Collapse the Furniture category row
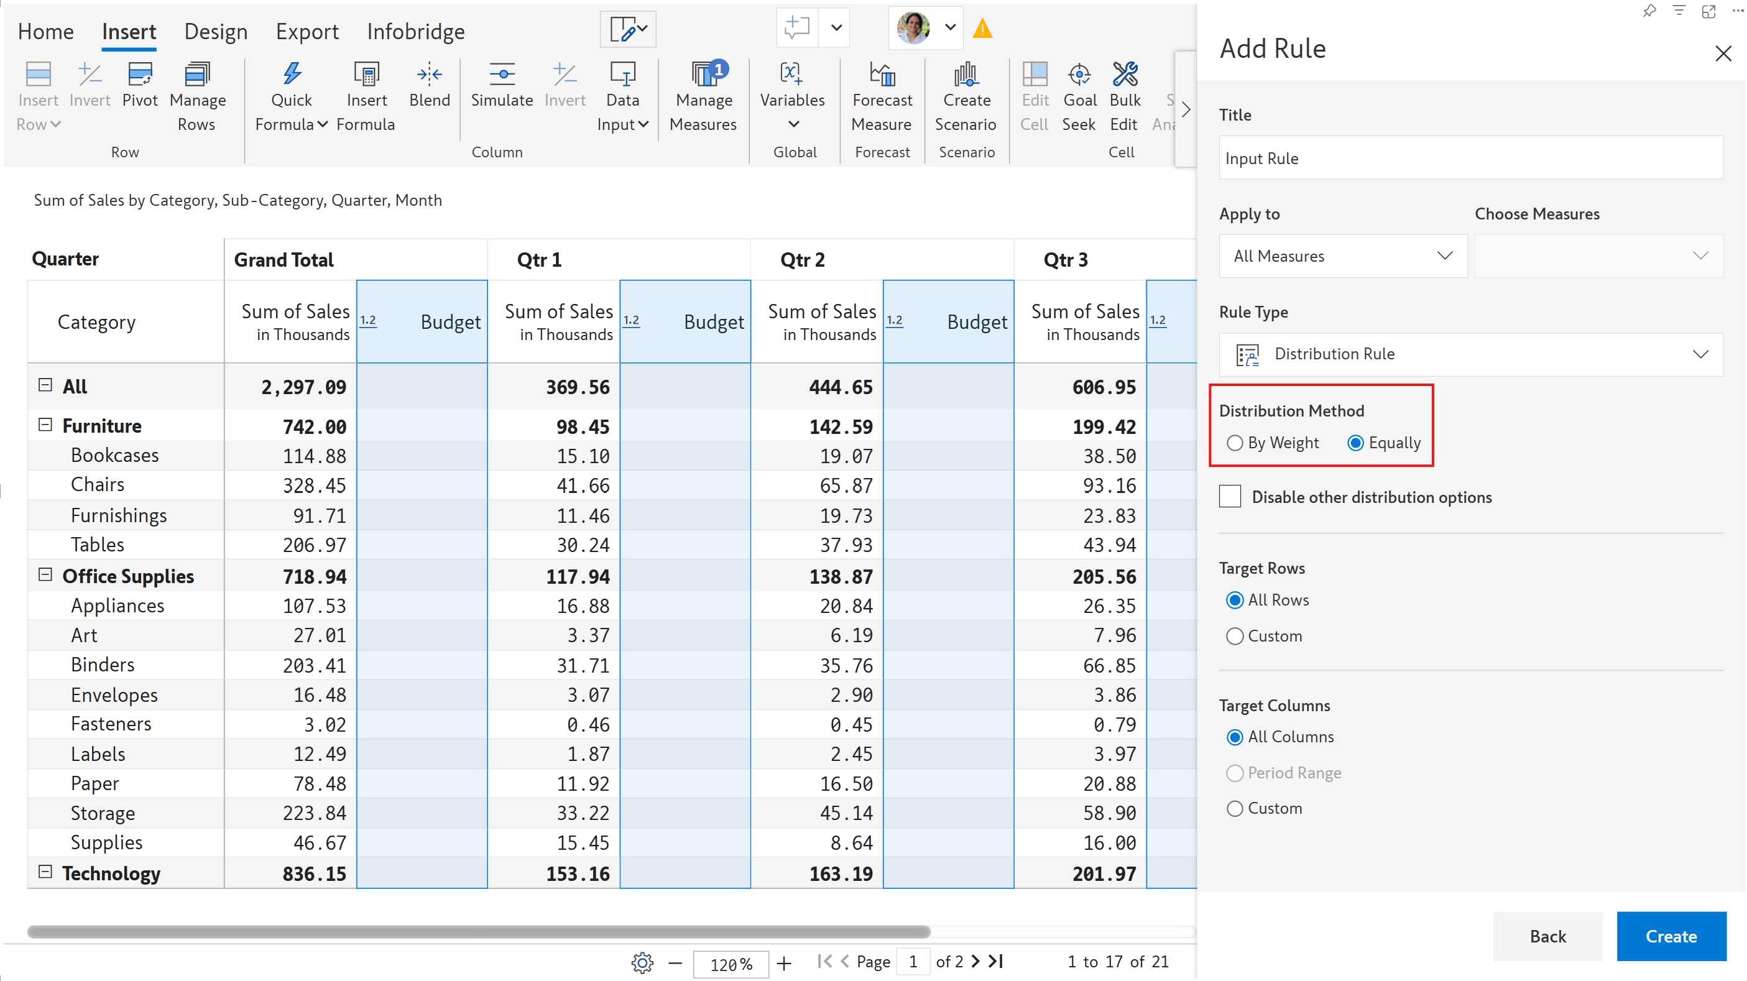1747x981 pixels. [x=45, y=425]
